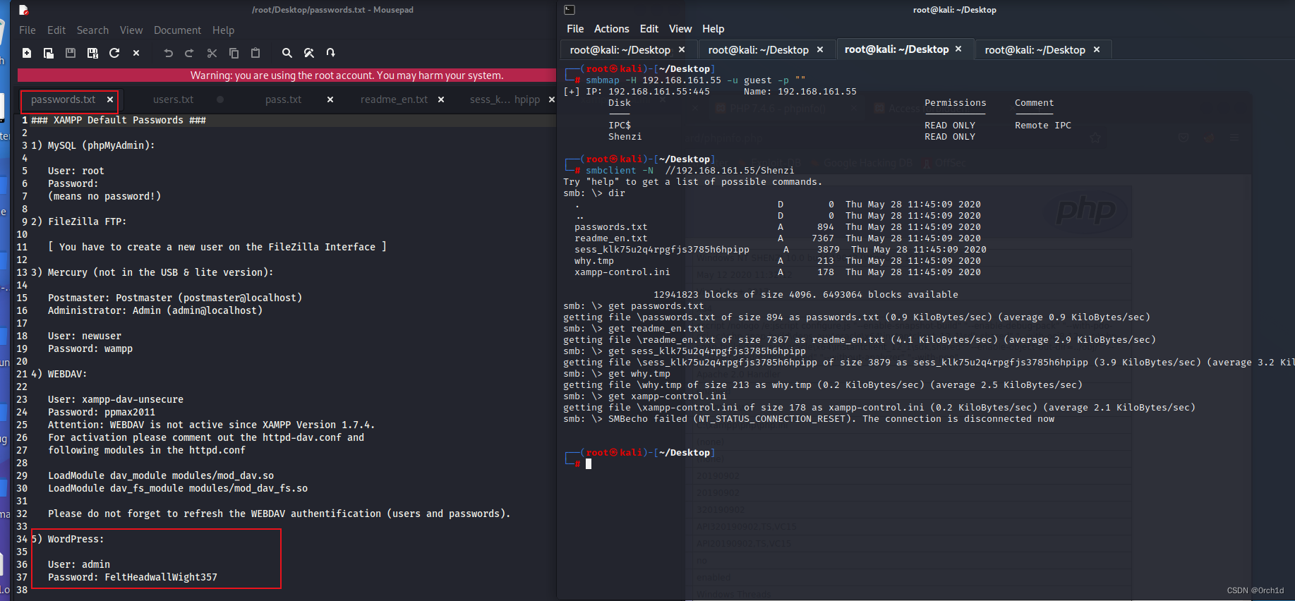Click the Save As toolbar icon
This screenshot has width=1295, height=601.
click(x=92, y=53)
